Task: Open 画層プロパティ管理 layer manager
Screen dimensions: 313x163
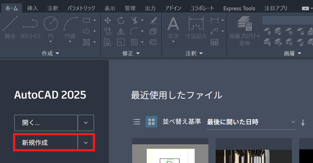Action: coord(244,31)
